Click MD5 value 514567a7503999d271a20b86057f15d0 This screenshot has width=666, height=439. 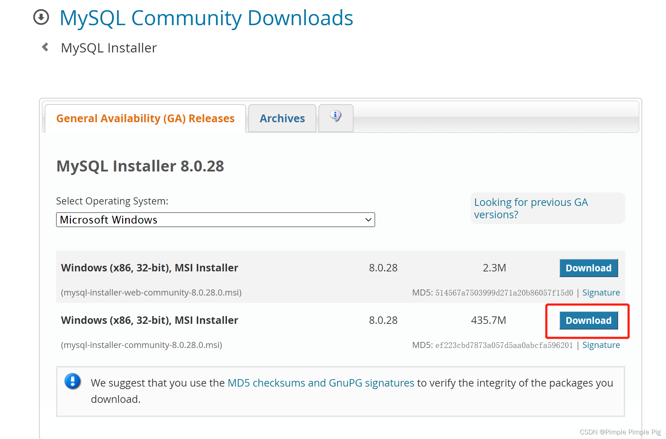(x=504, y=293)
